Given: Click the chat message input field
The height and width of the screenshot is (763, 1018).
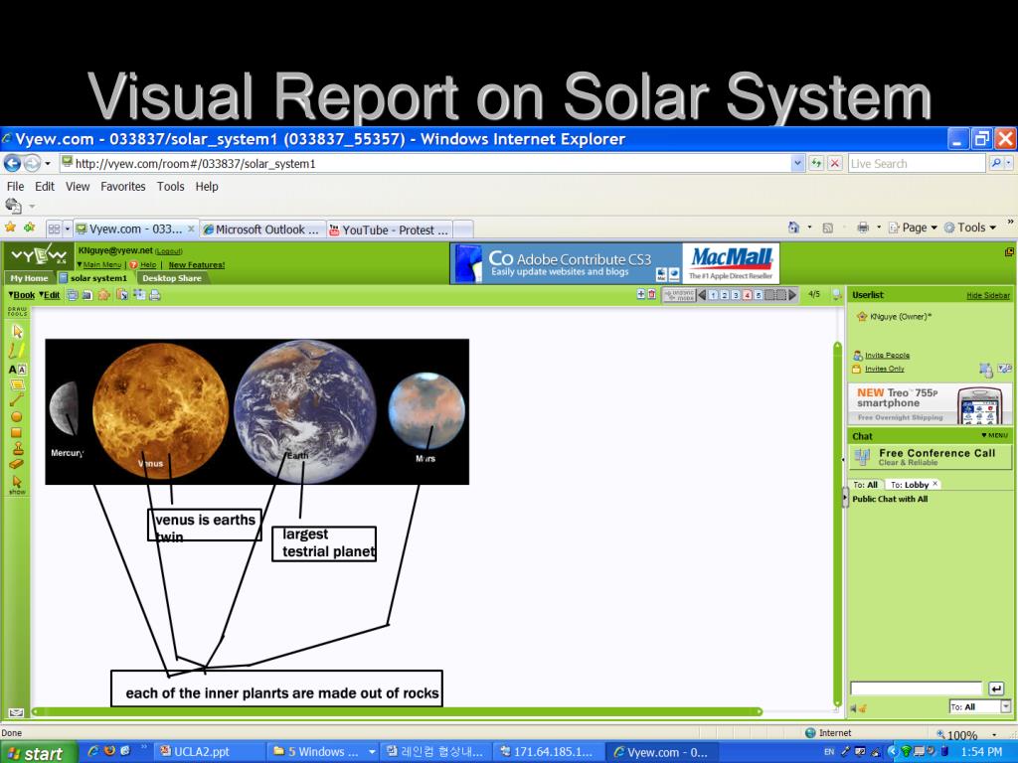Looking at the screenshot, I should (916, 688).
